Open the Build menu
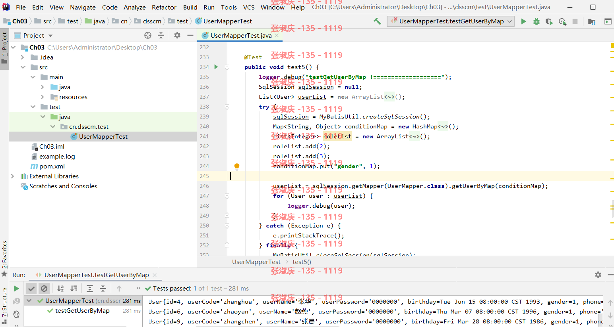The width and height of the screenshot is (614, 327). [x=190, y=7]
